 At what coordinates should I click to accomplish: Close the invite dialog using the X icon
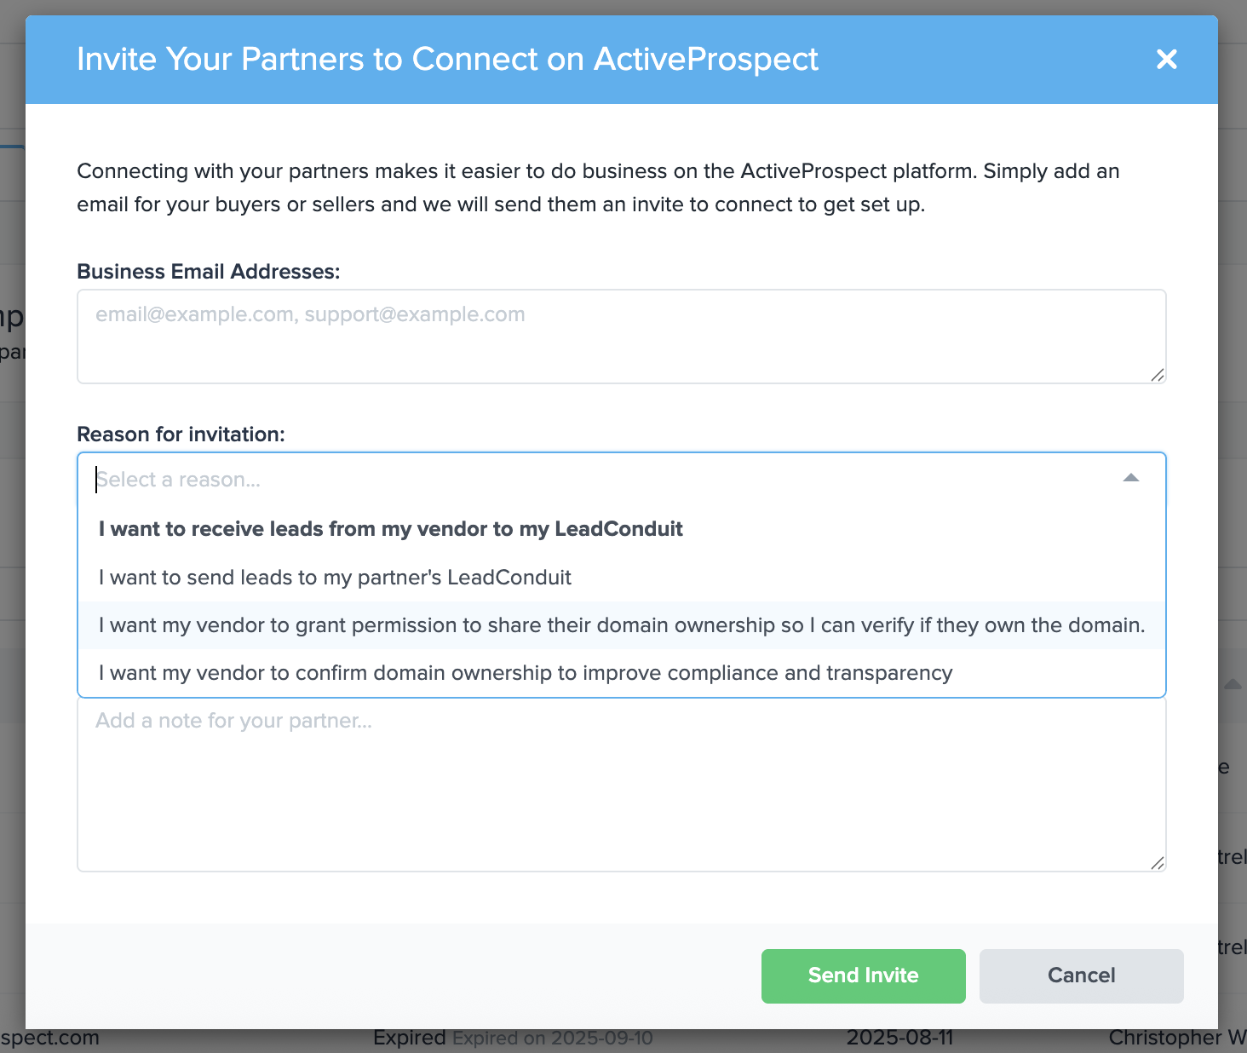(1166, 59)
